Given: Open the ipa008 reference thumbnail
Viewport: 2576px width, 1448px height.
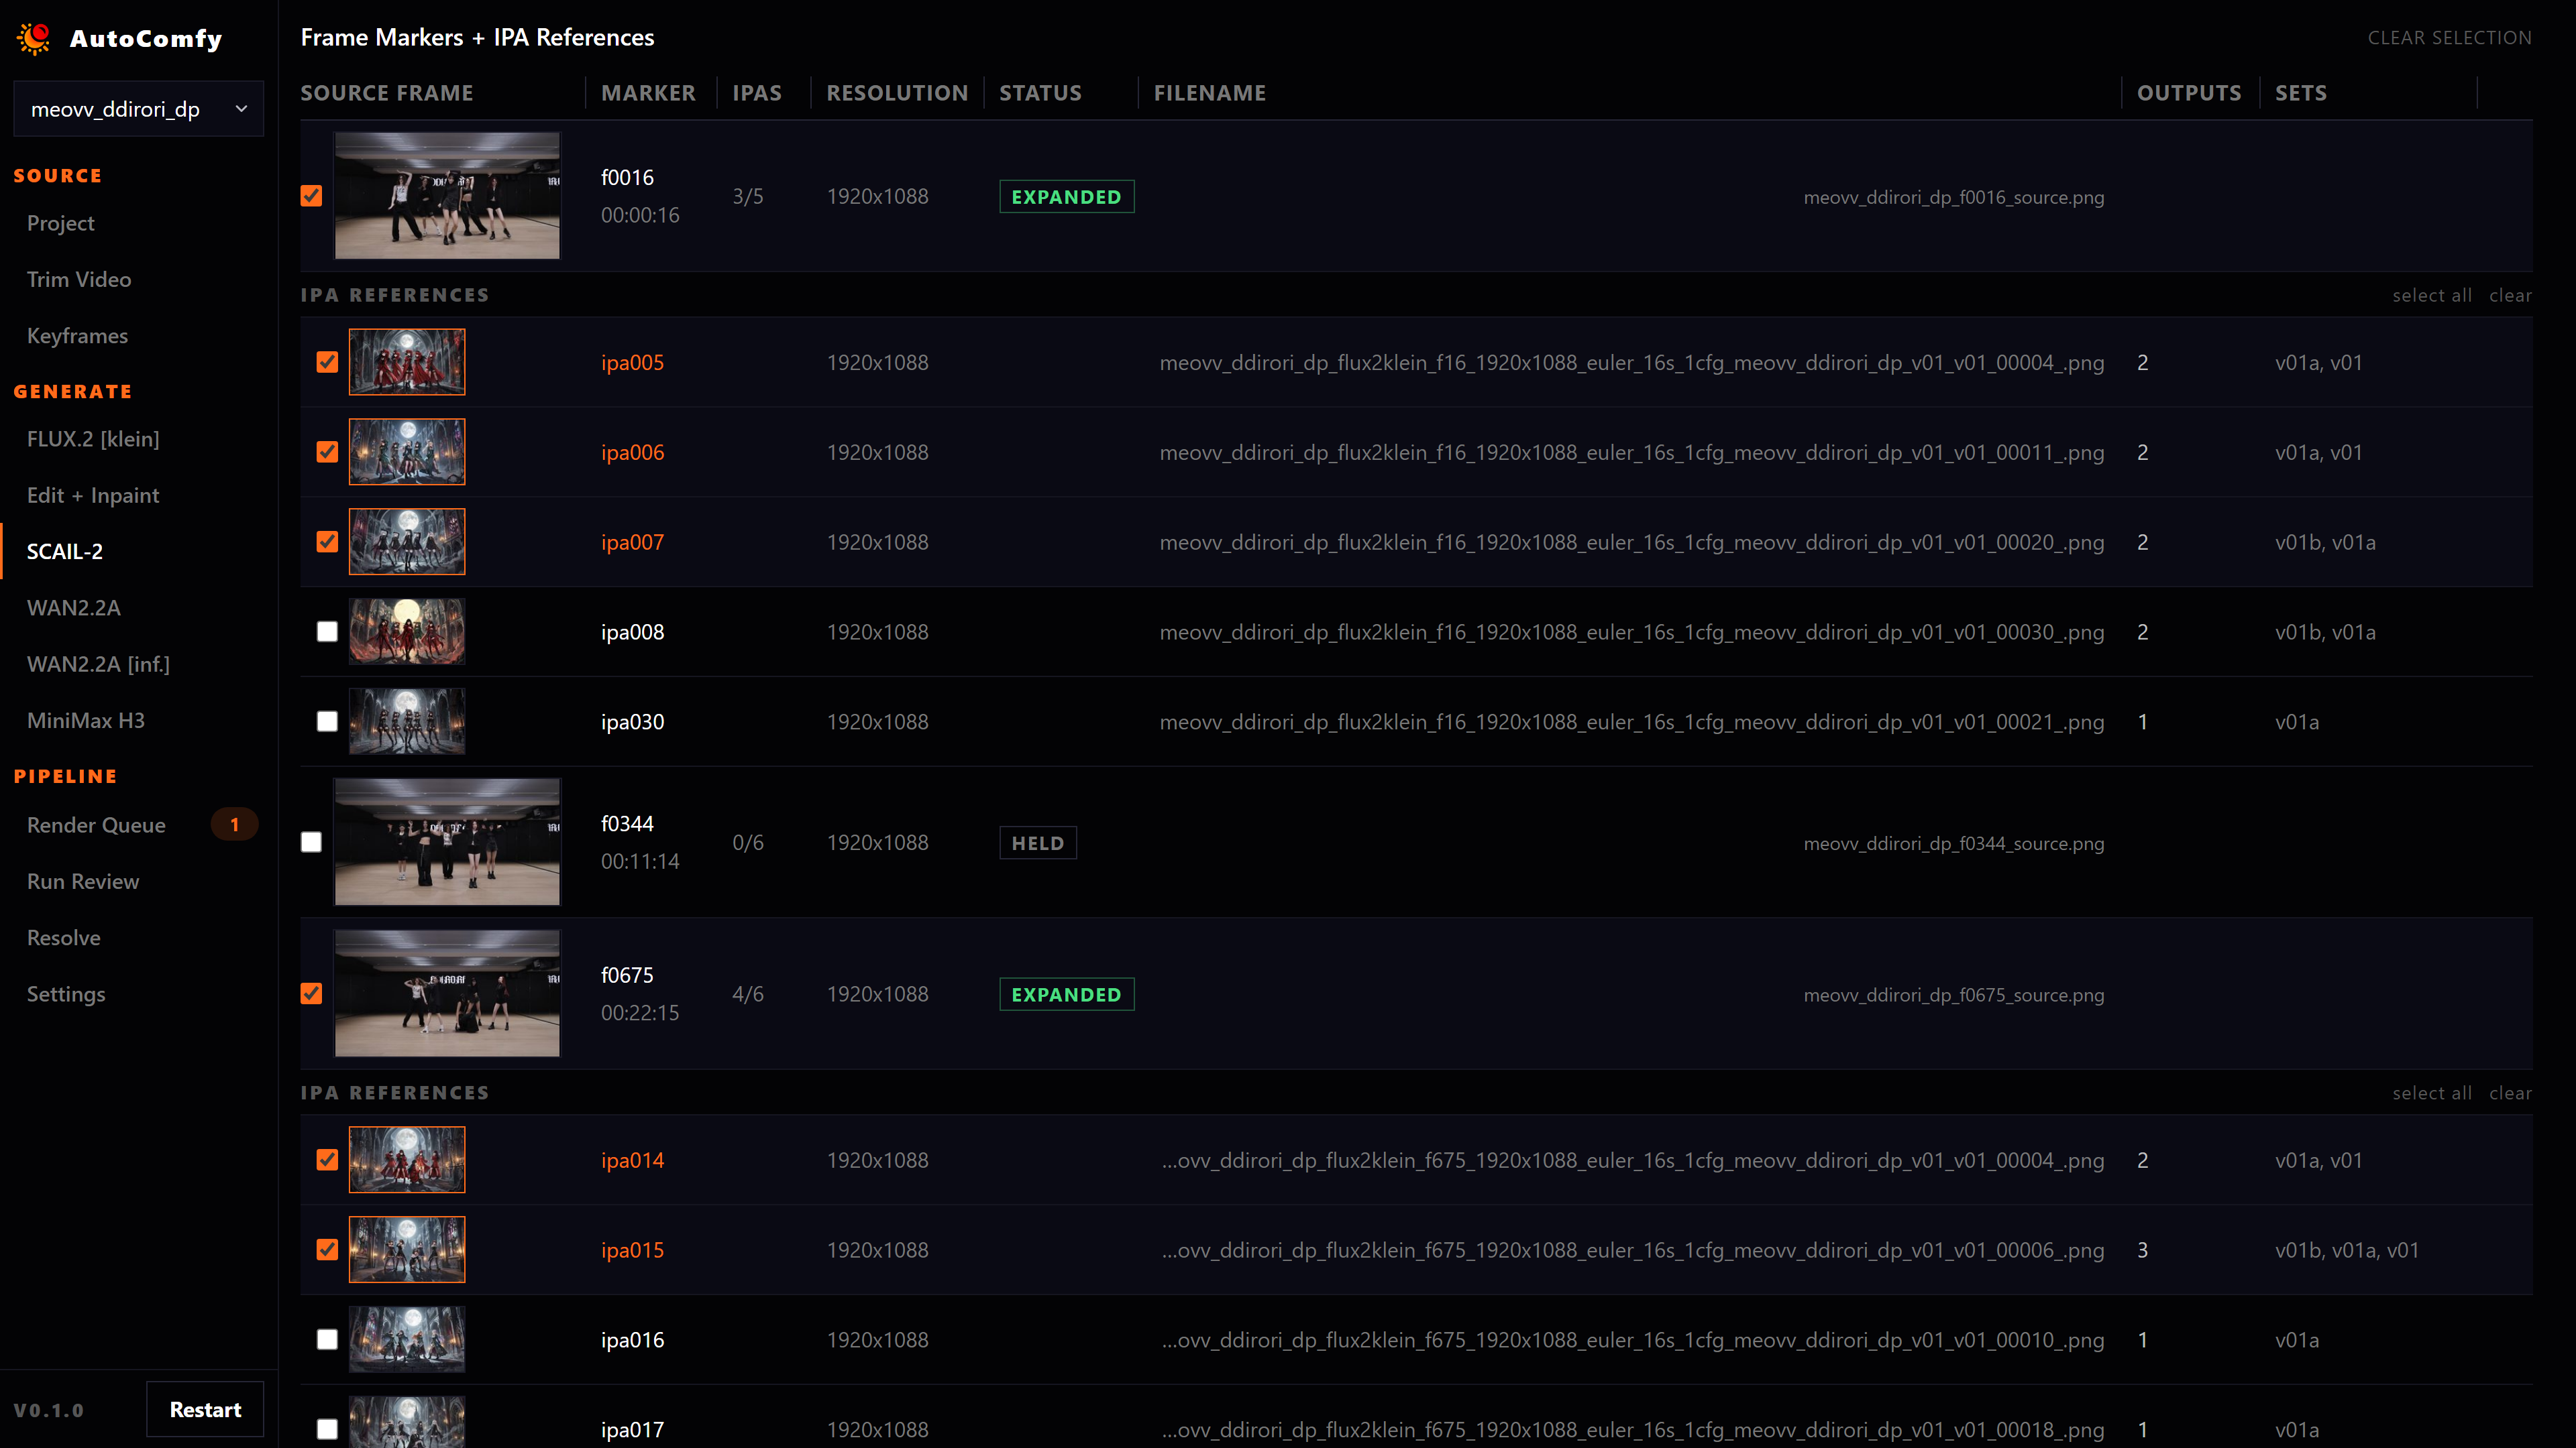Looking at the screenshot, I should point(407,631).
